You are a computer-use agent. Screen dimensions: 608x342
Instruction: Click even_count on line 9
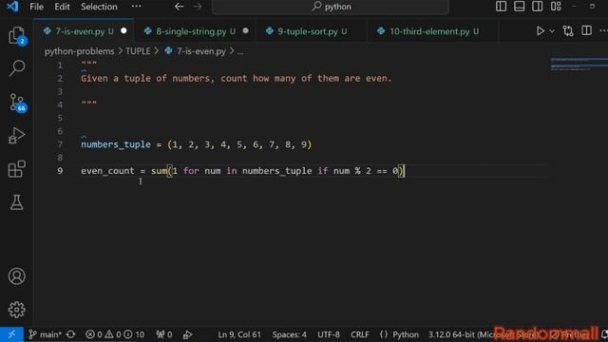tap(107, 171)
